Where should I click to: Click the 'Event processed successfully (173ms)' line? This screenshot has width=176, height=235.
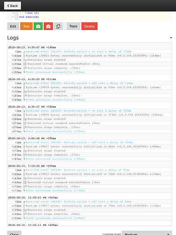tap(55, 191)
